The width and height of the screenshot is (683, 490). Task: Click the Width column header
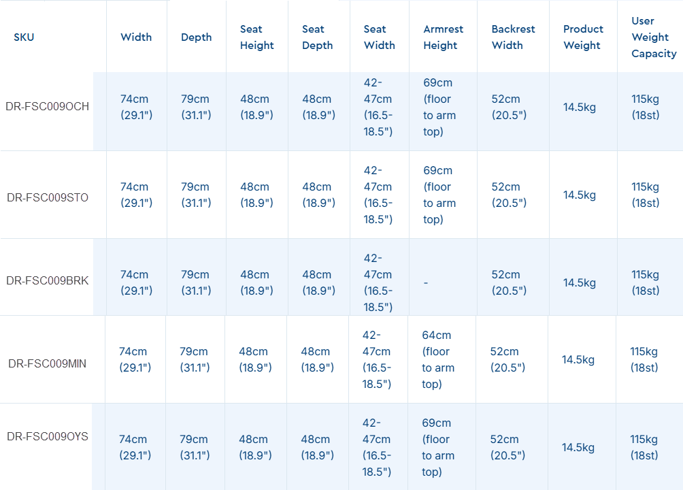[x=136, y=37]
